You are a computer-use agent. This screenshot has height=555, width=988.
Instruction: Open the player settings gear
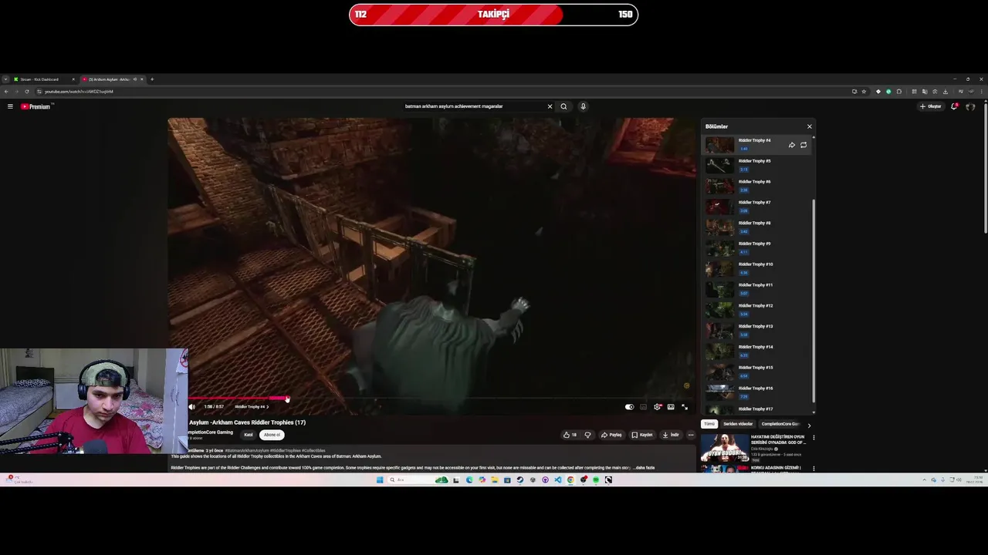(x=657, y=407)
